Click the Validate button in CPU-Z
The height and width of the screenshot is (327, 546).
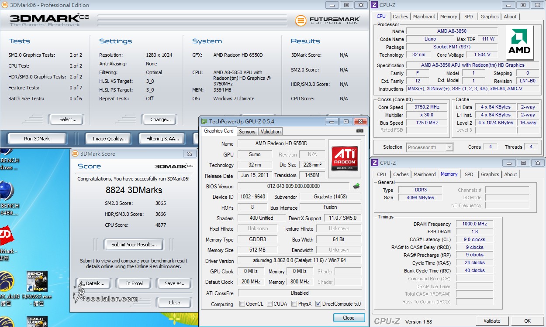tap(492, 321)
